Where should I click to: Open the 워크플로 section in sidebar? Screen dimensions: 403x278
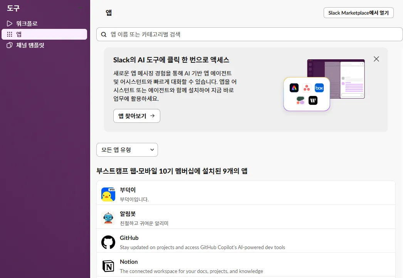44,23
